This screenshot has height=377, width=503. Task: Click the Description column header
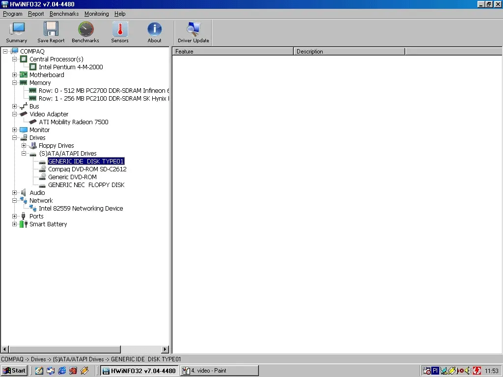click(349, 52)
